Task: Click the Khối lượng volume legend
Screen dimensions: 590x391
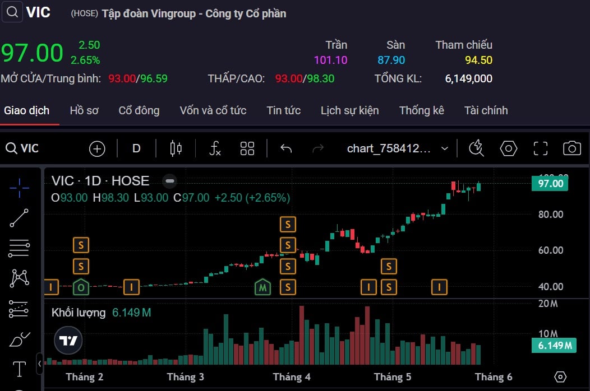Action: (79, 313)
